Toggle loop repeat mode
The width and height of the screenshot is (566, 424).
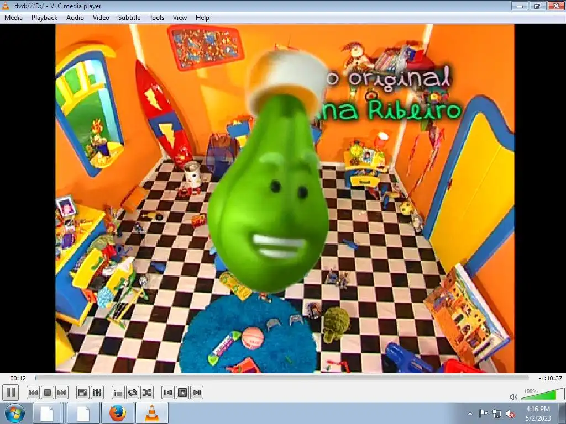click(x=133, y=393)
